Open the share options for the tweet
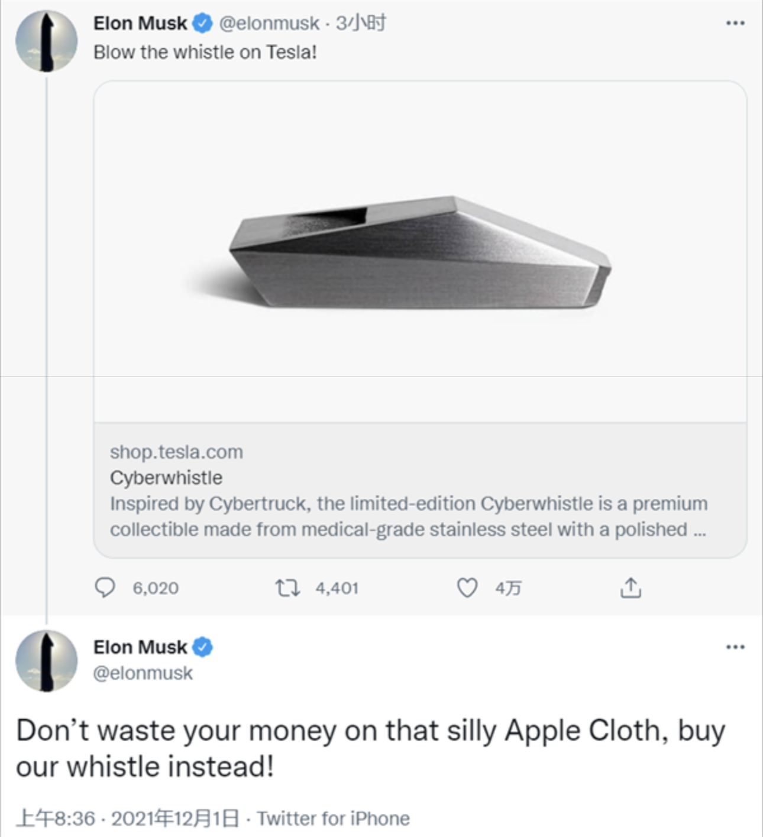The image size is (763, 837). [632, 588]
